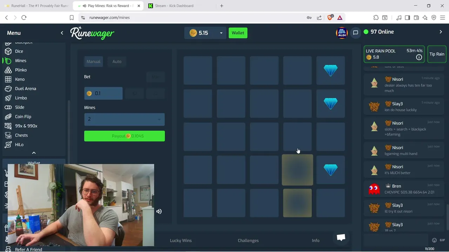Open Refer A Friend link

28,250
